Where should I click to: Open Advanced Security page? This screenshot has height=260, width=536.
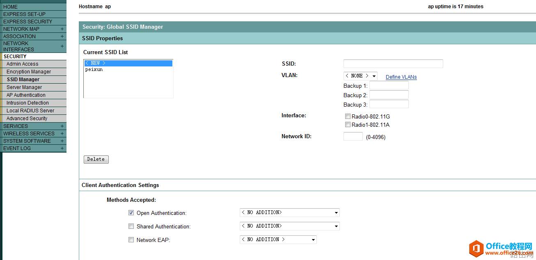pyautogui.click(x=27, y=119)
